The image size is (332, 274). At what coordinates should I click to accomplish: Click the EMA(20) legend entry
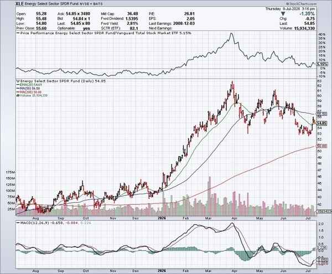point(29,85)
